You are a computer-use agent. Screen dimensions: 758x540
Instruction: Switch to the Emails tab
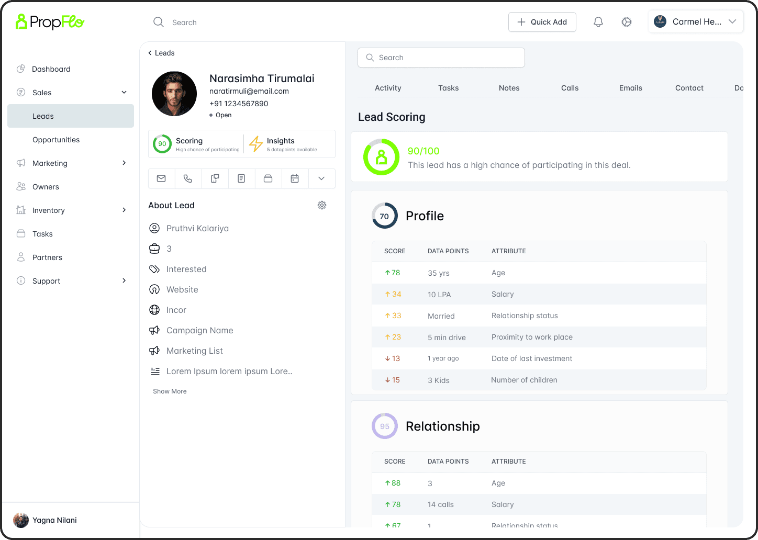[x=631, y=88]
